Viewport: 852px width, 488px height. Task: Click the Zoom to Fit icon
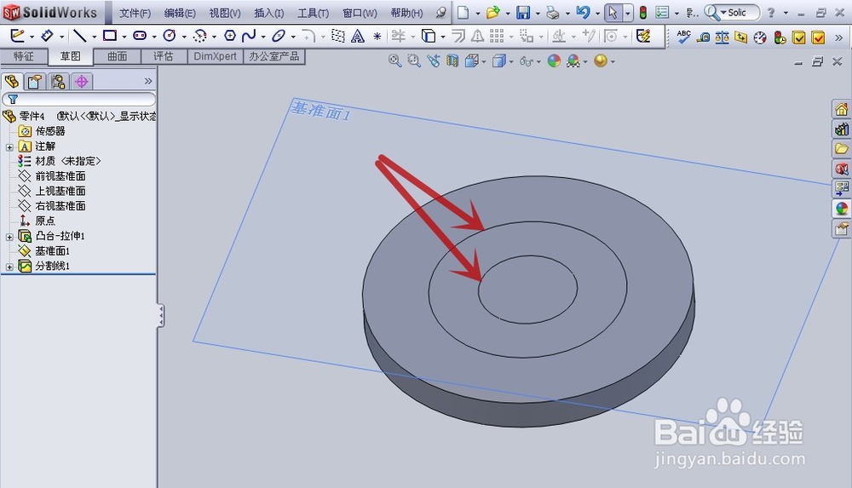pyautogui.click(x=395, y=60)
